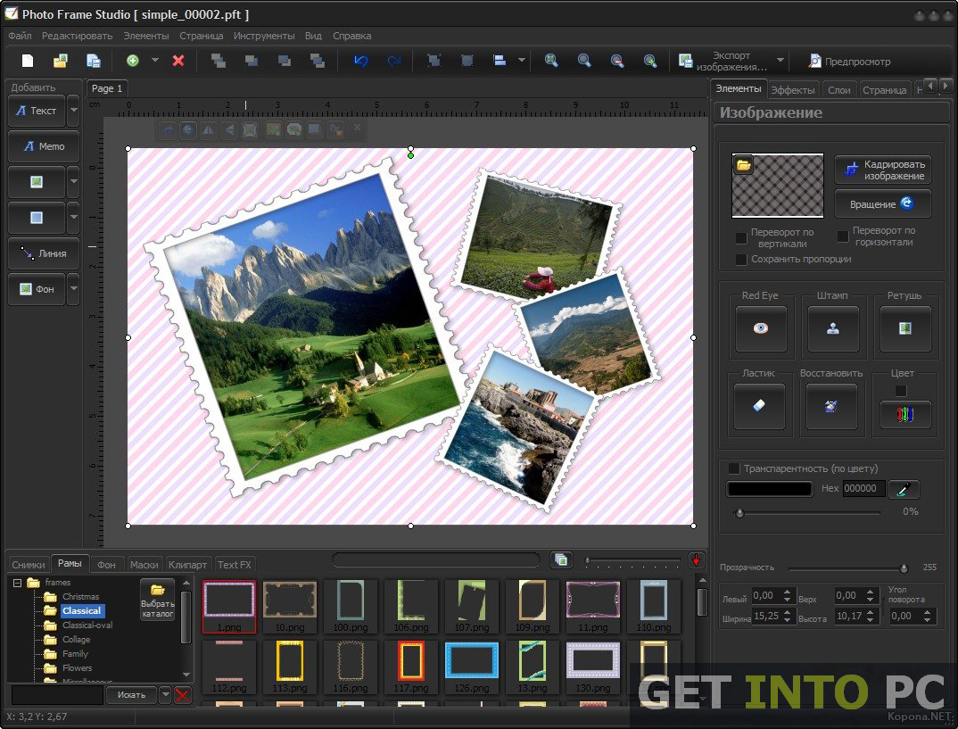This screenshot has height=729, width=958.
Task: Click the red delete search icon
Action: [182, 695]
